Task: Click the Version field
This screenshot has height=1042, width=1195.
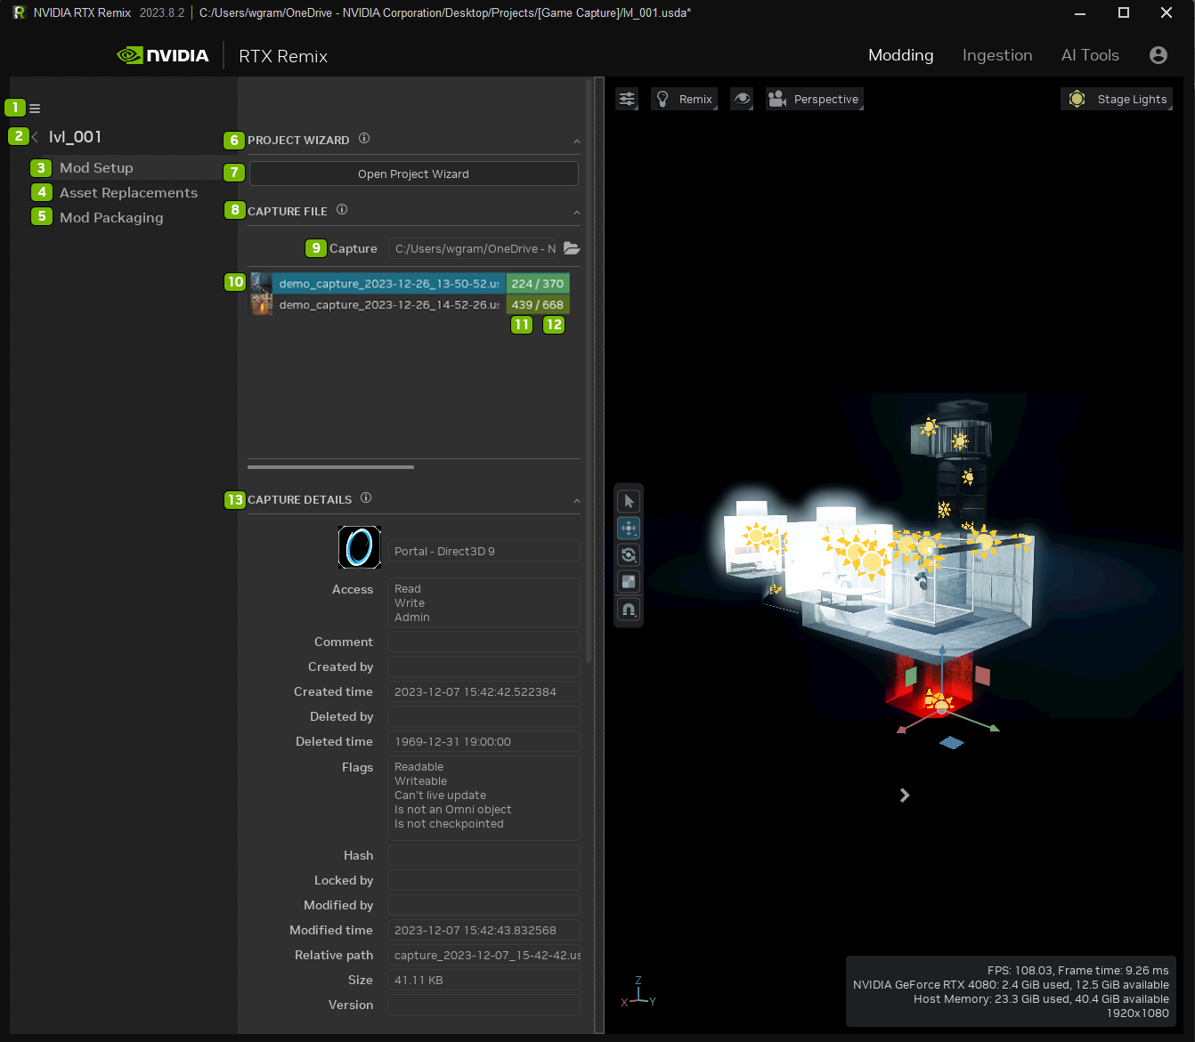Action: pos(484,1005)
